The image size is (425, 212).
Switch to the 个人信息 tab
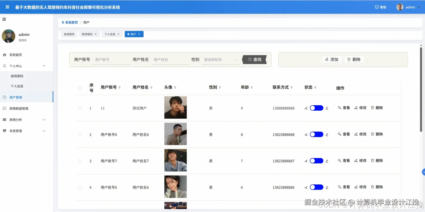[110, 34]
